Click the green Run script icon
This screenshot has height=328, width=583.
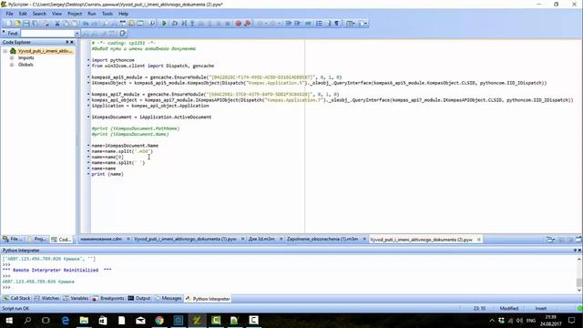point(164,24)
